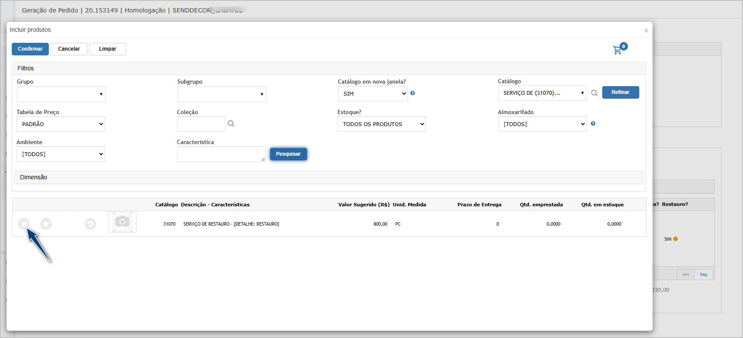Screen dimensions: 743x338
Task: Click the history icon in the product row
Action: (x=90, y=224)
